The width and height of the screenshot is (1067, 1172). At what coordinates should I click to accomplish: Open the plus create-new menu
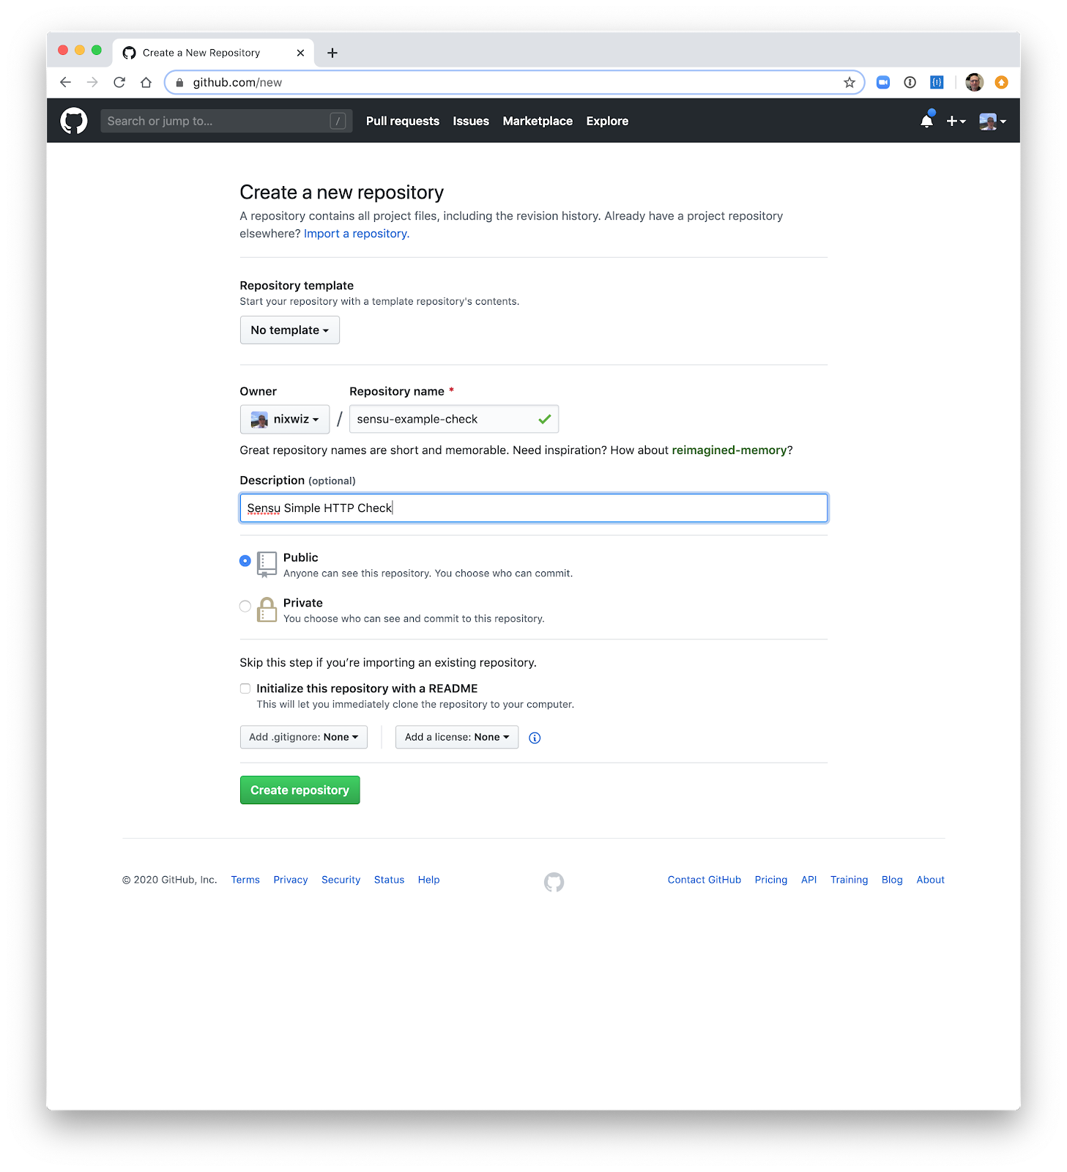pos(956,122)
